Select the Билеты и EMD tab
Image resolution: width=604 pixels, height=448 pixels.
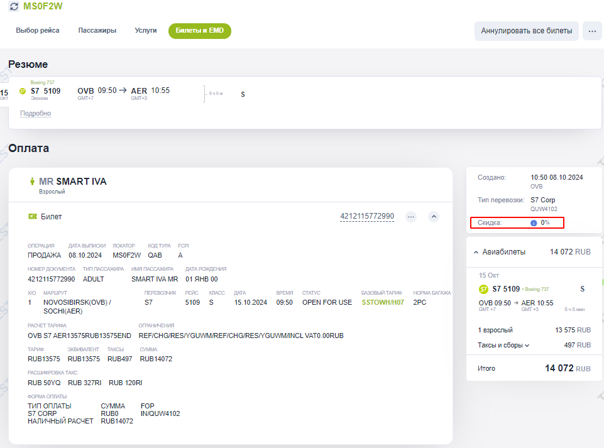199,31
